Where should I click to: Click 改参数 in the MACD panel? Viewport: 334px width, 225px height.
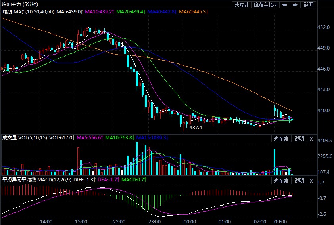point(281,181)
